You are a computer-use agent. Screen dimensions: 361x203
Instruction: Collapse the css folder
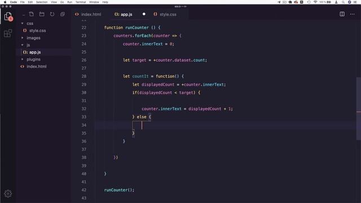pos(23,24)
